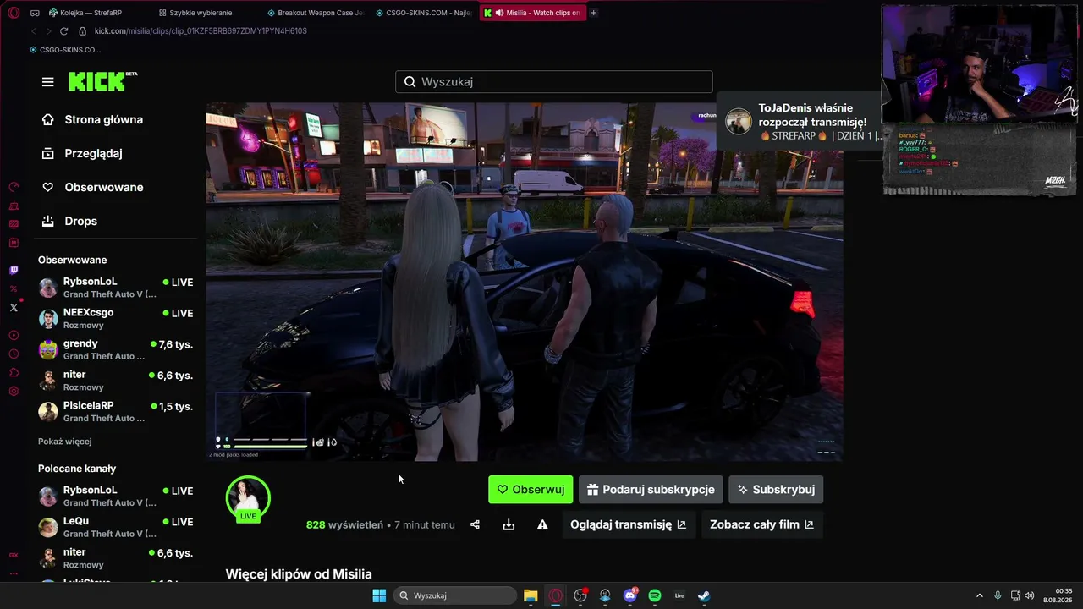Go back in browser history
This screenshot has width=1083, height=609.
34,31
